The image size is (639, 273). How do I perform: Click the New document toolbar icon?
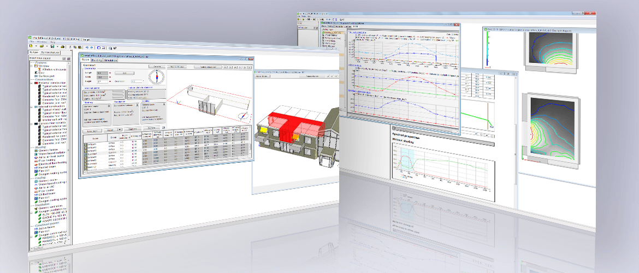point(32,46)
